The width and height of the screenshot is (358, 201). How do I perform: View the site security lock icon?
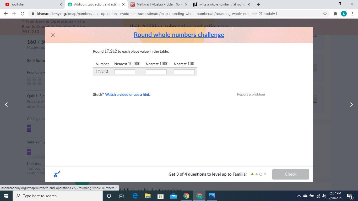[x=33, y=14]
